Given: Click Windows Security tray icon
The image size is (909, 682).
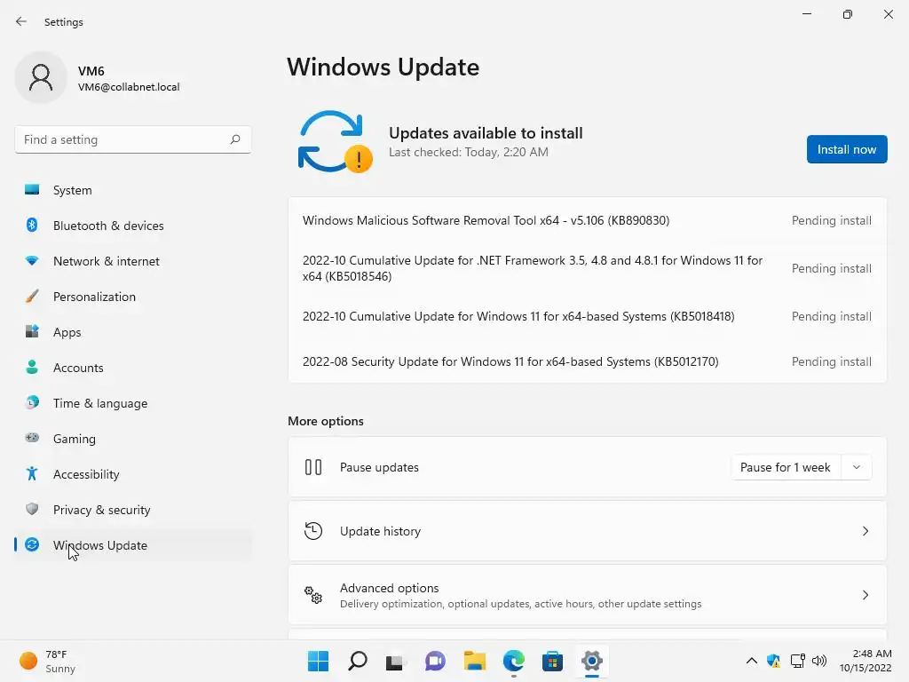Looking at the screenshot, I should pyautogui.click(x=773, y=661).
